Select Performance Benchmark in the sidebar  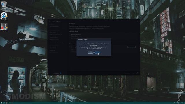(56, 35)
